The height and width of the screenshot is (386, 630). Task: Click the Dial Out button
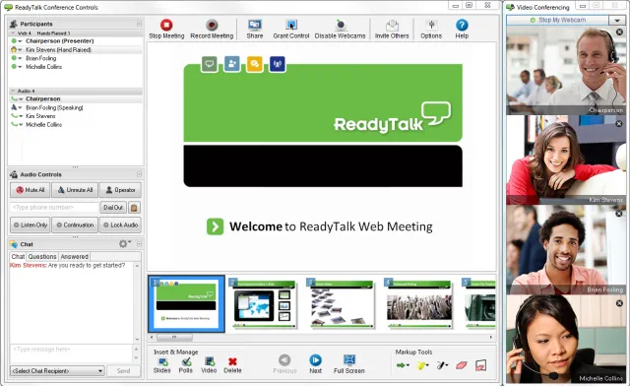[113, 208]
